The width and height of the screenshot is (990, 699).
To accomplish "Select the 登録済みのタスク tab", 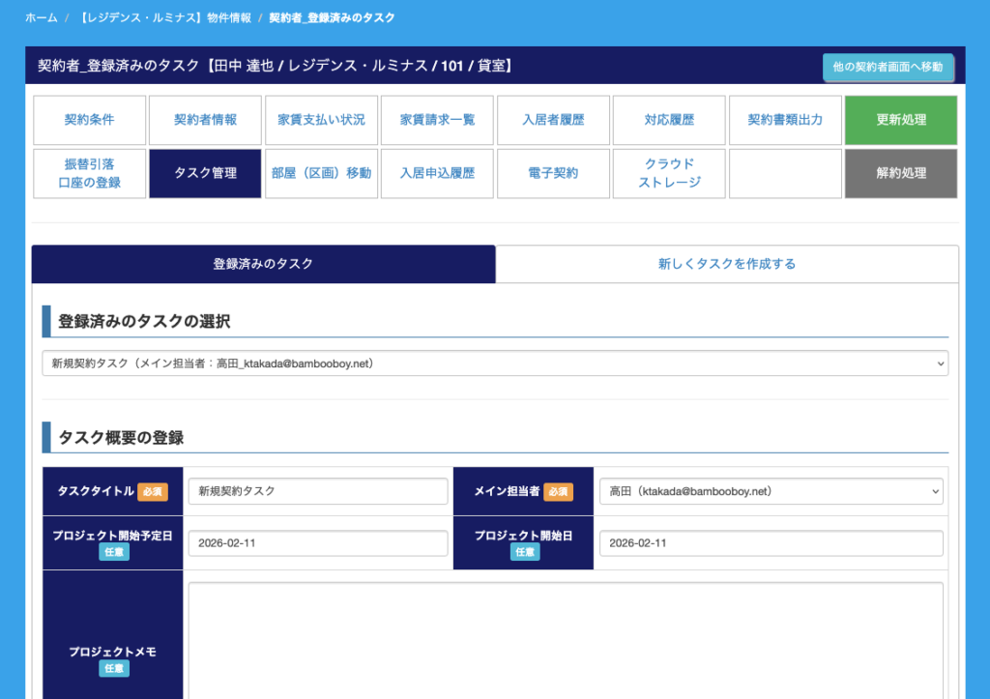I will [263, 264].
